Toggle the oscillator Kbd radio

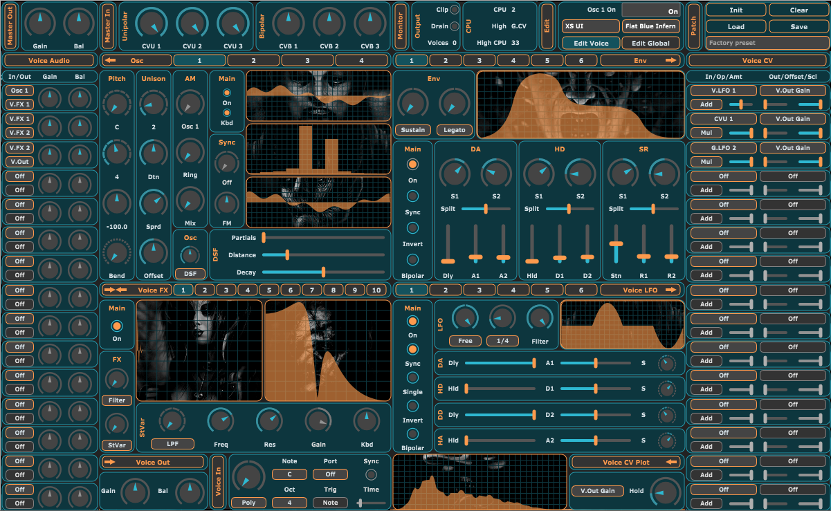(226, 112)
